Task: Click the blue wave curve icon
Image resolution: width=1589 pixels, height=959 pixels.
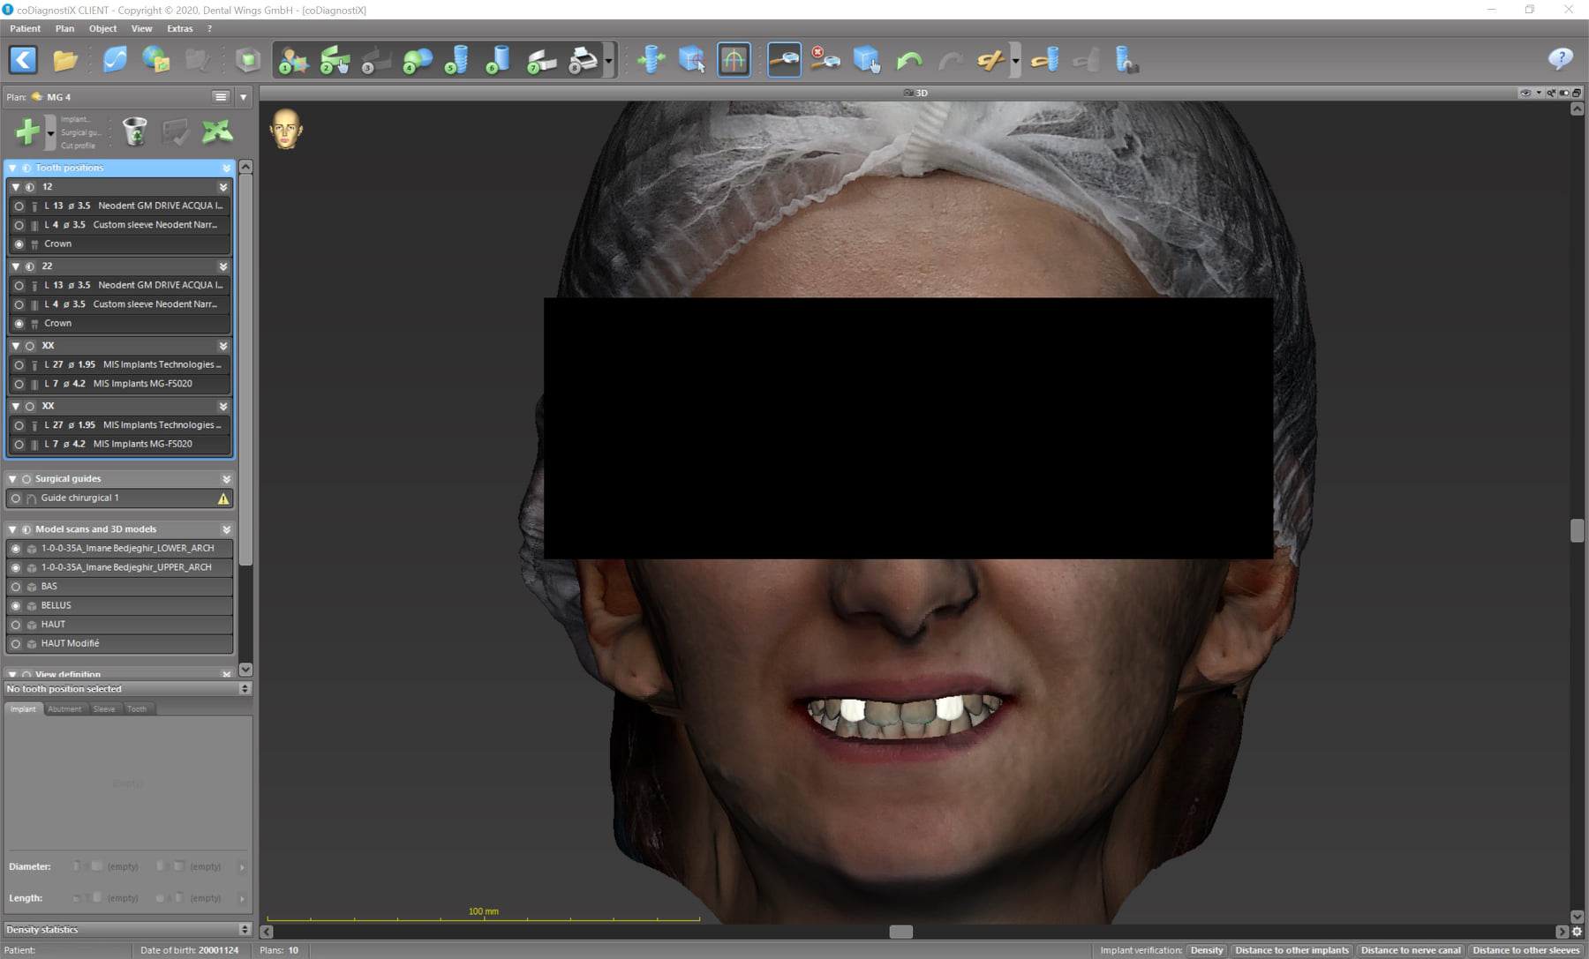Action: tap(115, 60)
